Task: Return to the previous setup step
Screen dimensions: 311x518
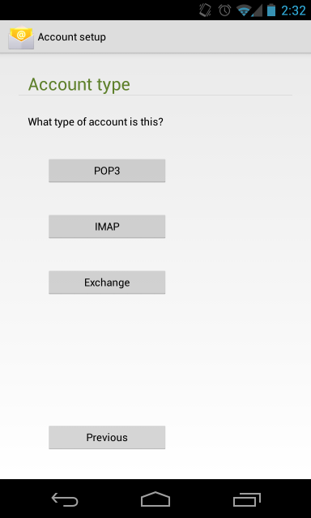Action: click(x=107, y=437)
